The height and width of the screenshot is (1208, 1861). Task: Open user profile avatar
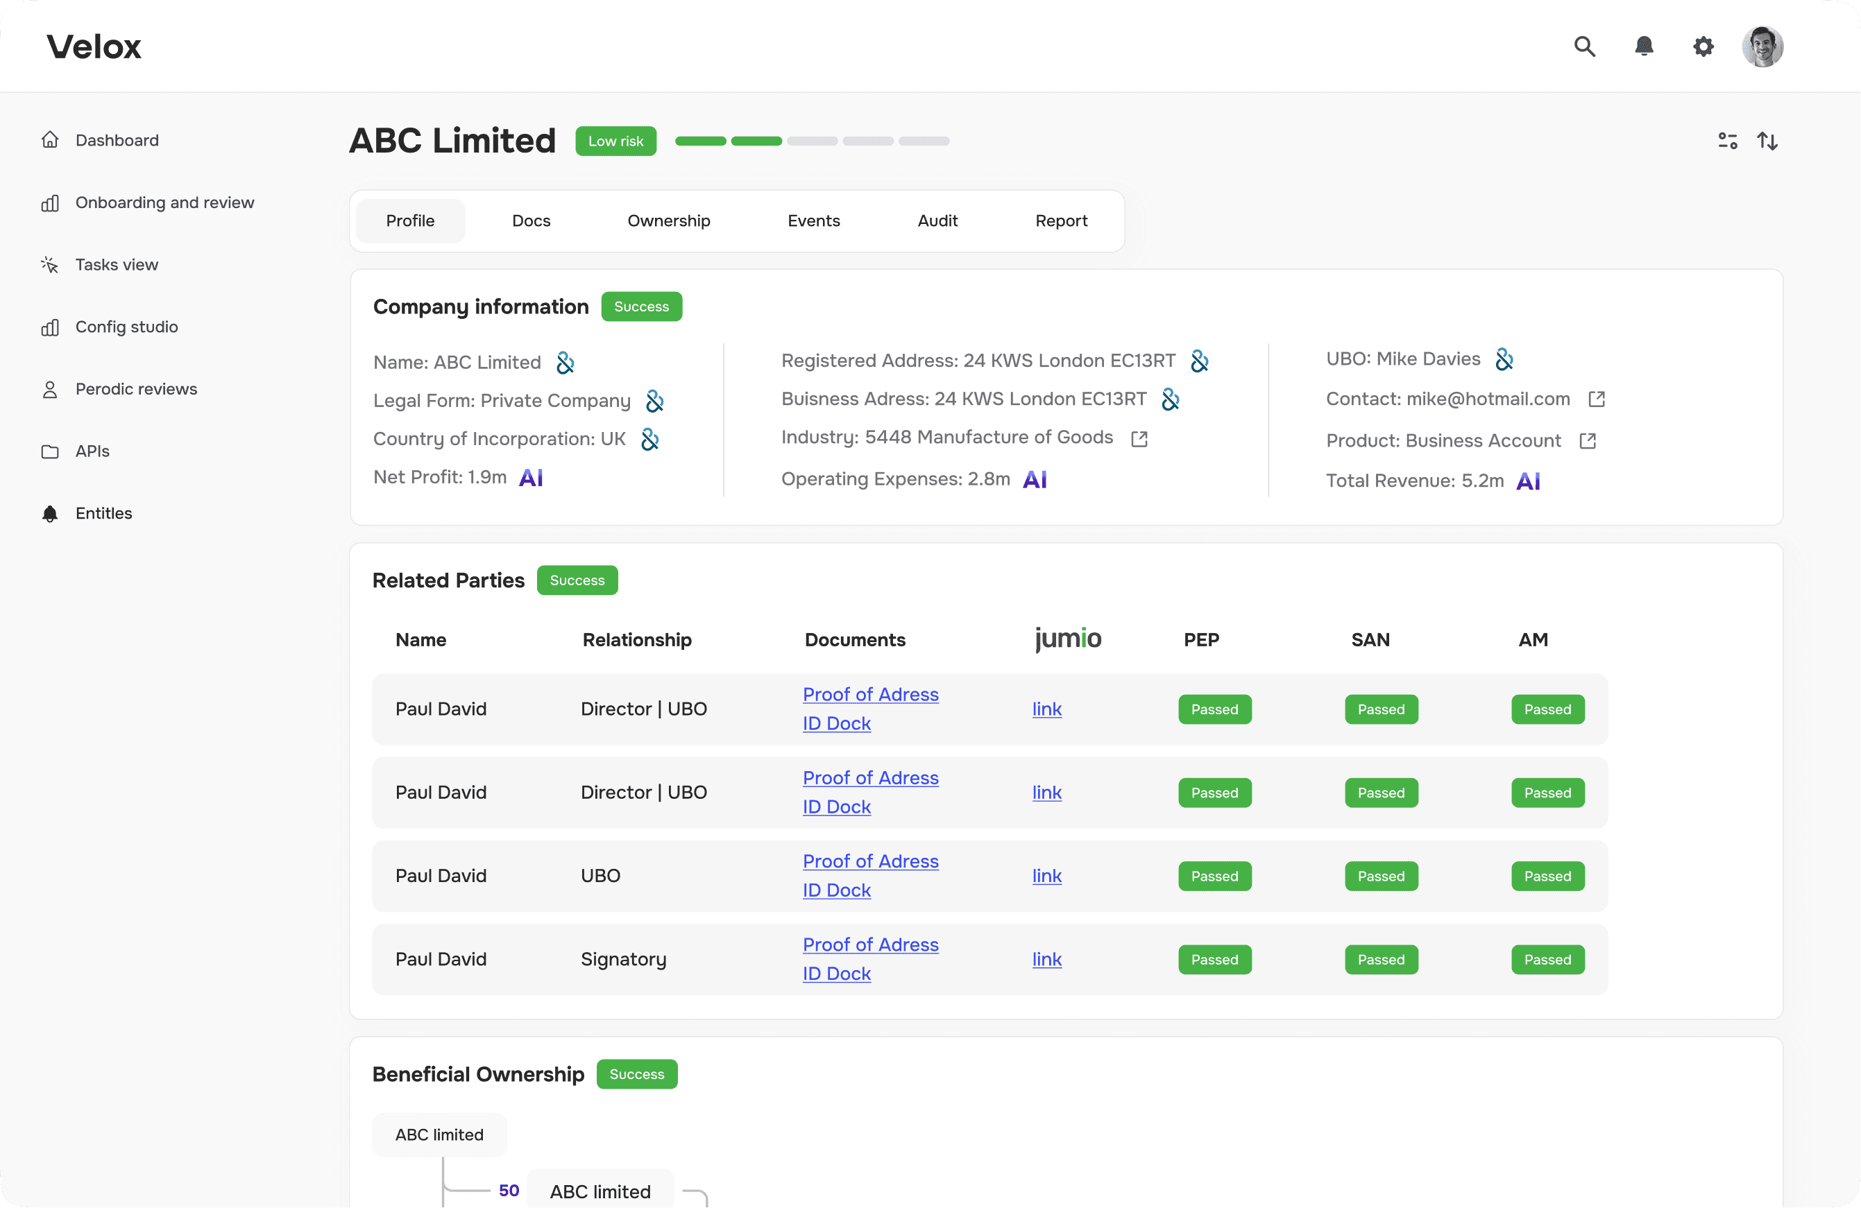click(1762, 47)
